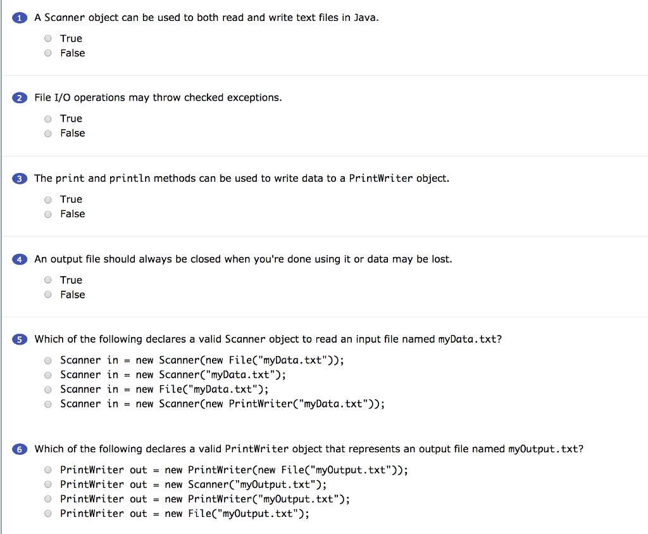Click the question 1 number badge

tap(19, 17)
